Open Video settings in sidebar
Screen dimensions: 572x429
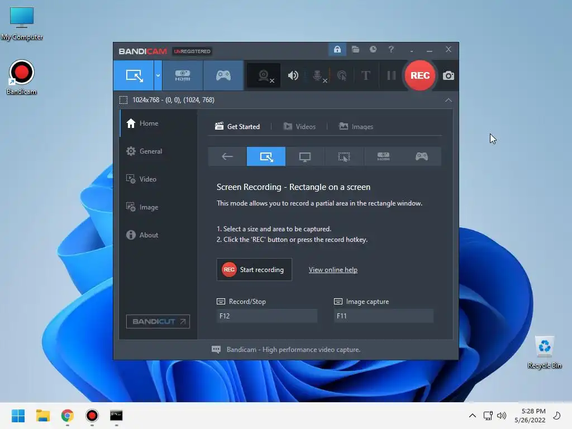coord(158,179)
